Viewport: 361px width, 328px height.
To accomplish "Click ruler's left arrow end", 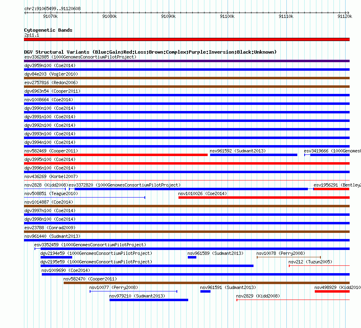I will [x=25, y=13].
